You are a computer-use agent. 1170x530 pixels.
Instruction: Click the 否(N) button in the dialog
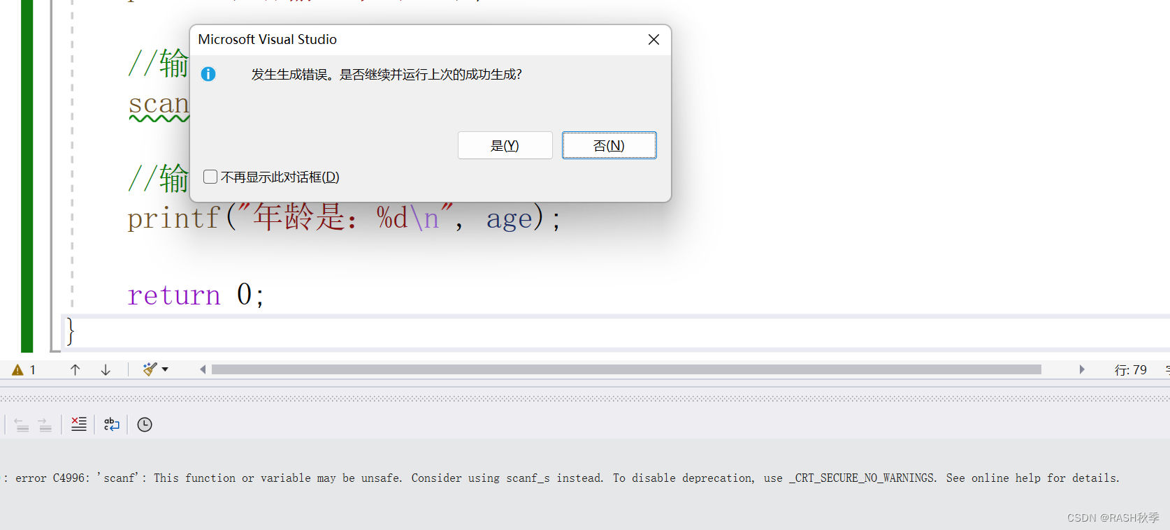(609, 145)
